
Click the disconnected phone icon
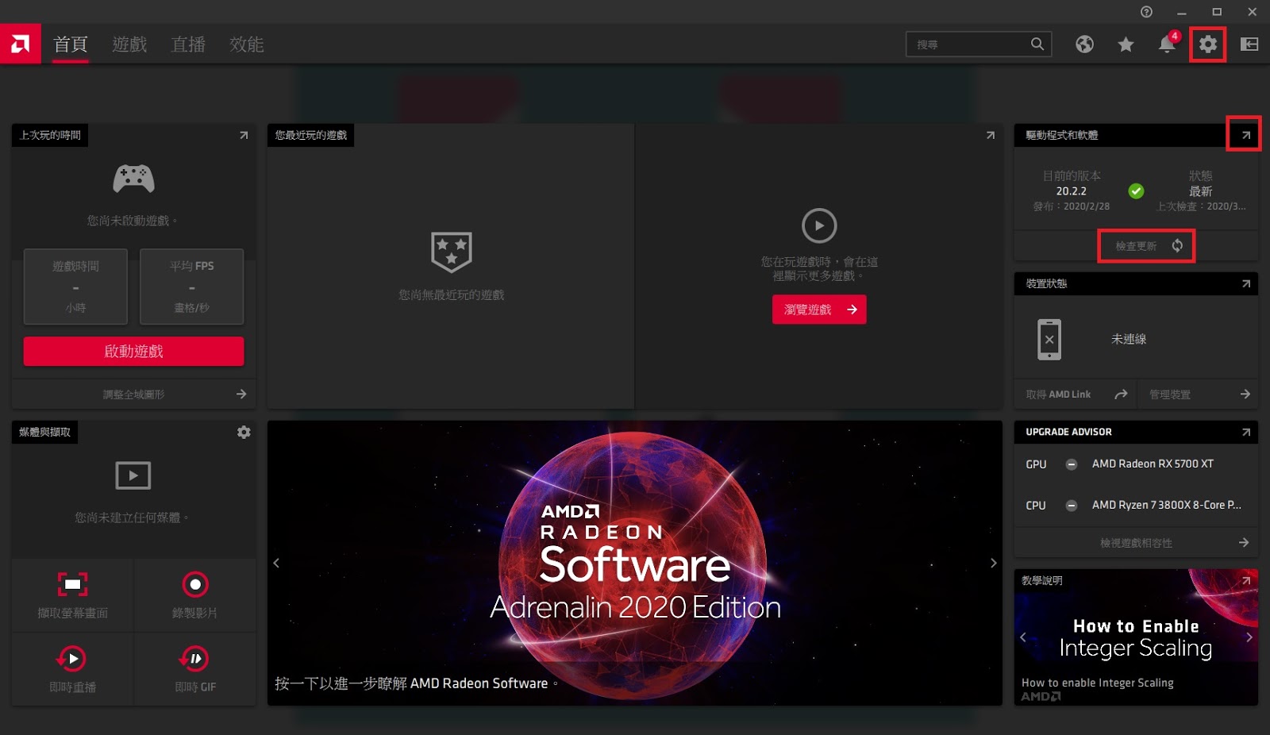1049,340
